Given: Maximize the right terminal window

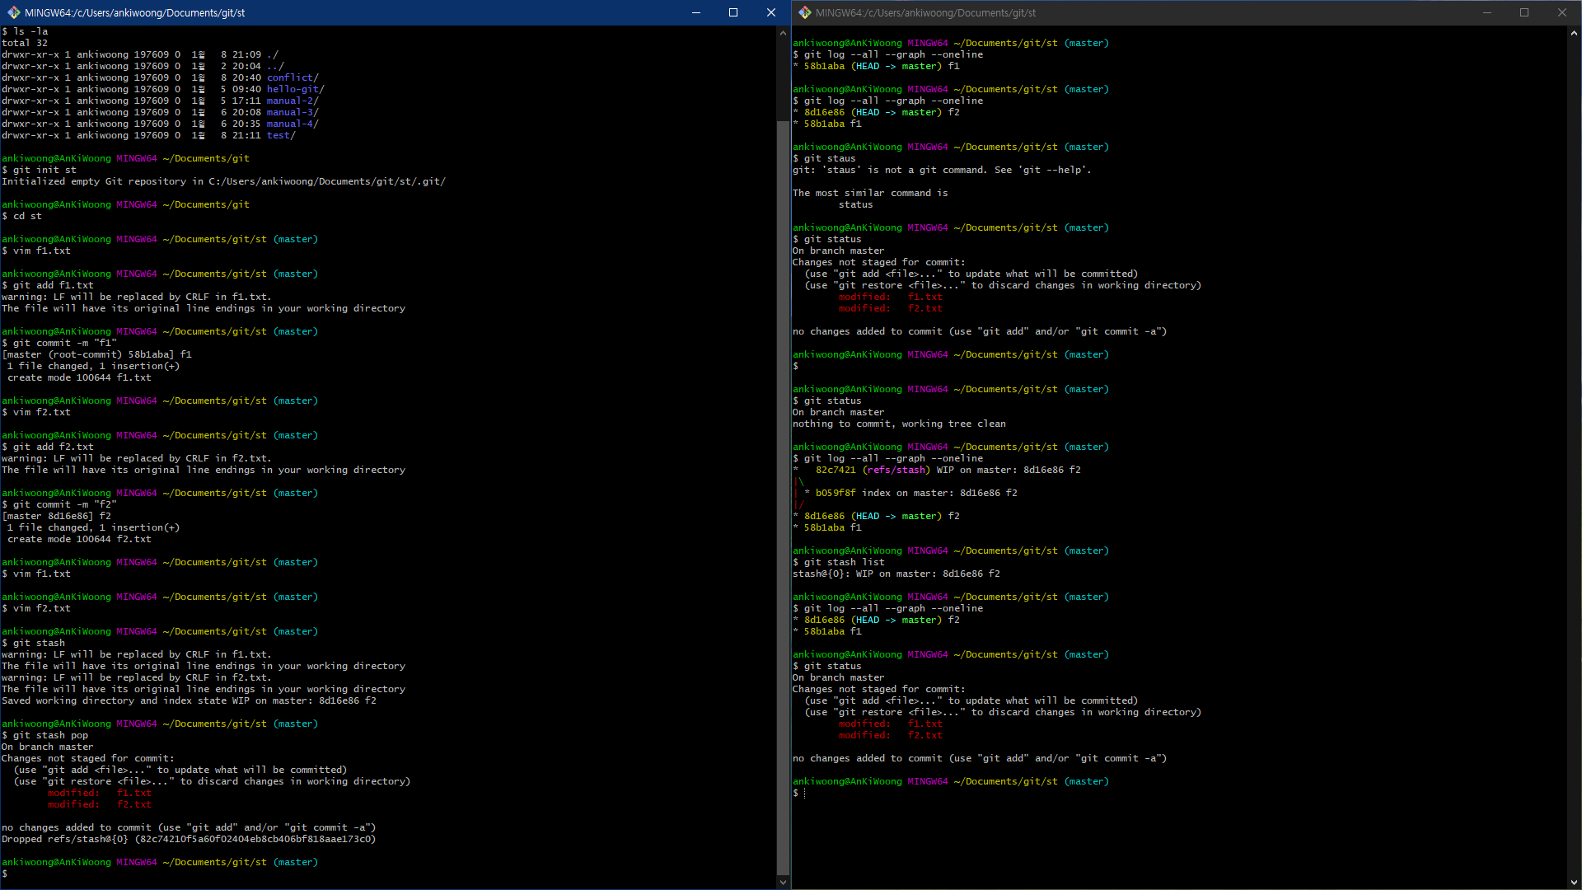Looking at the screenshot, I should coord(1524,12).
